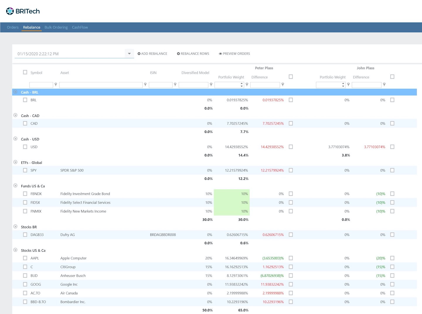Collapse the Stocks US & Ca group
Screen dimensions: 422x314
16,250
